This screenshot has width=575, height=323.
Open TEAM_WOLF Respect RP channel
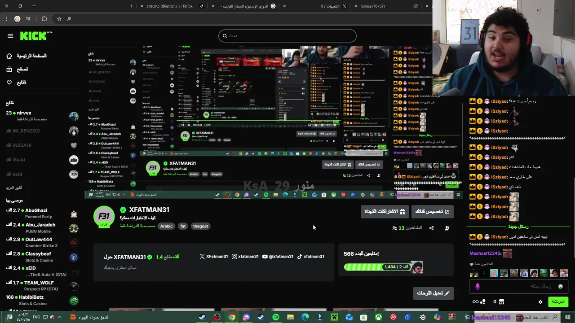pyautogui.click(x=42, y=286)
